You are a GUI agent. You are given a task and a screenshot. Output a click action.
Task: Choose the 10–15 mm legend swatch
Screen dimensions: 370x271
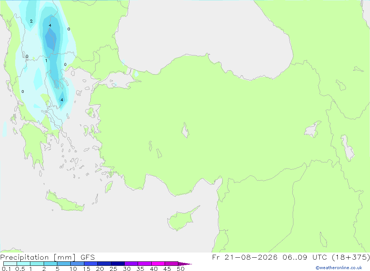(77, 264)
